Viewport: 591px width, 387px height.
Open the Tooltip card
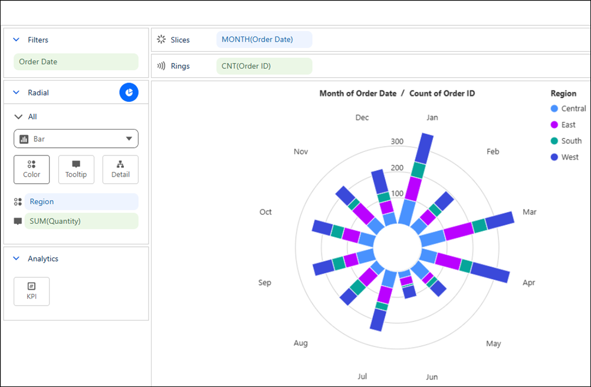tap(76, 170)
